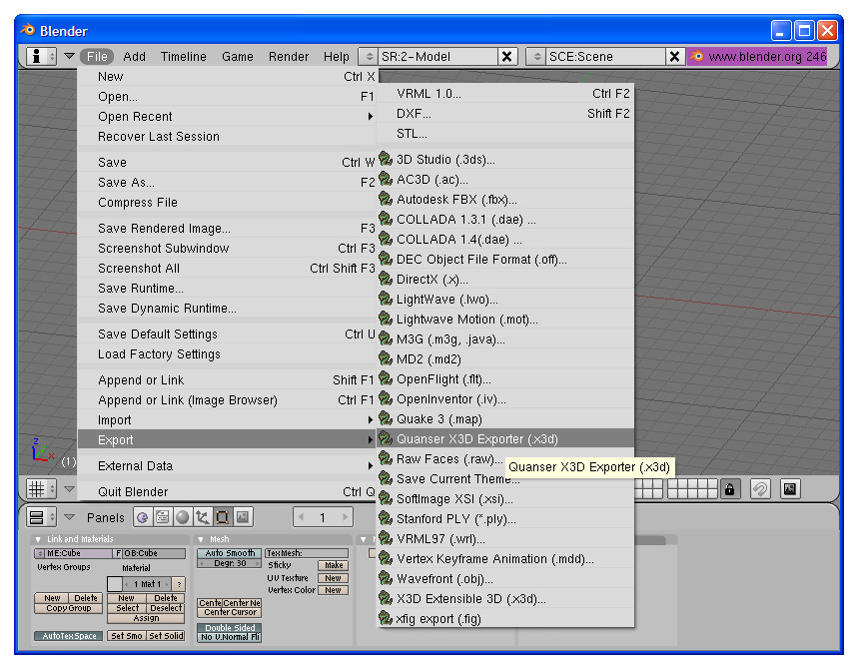The width and height of the screenshot is (866, 671).
Task: Click the Assign button under Material
Action: click(x=147, y=618)
